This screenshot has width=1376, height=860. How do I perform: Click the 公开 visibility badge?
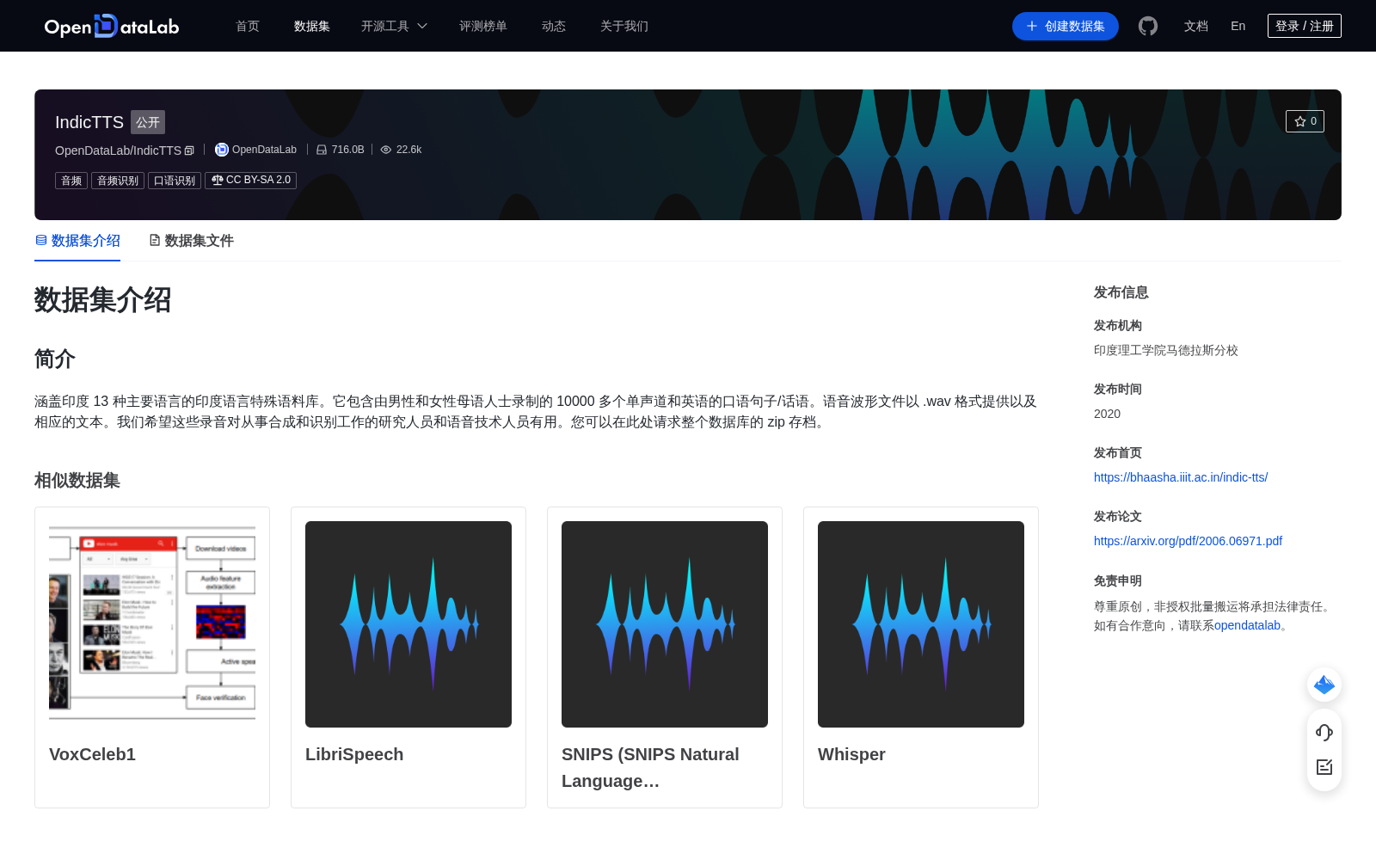coord(148,122)
